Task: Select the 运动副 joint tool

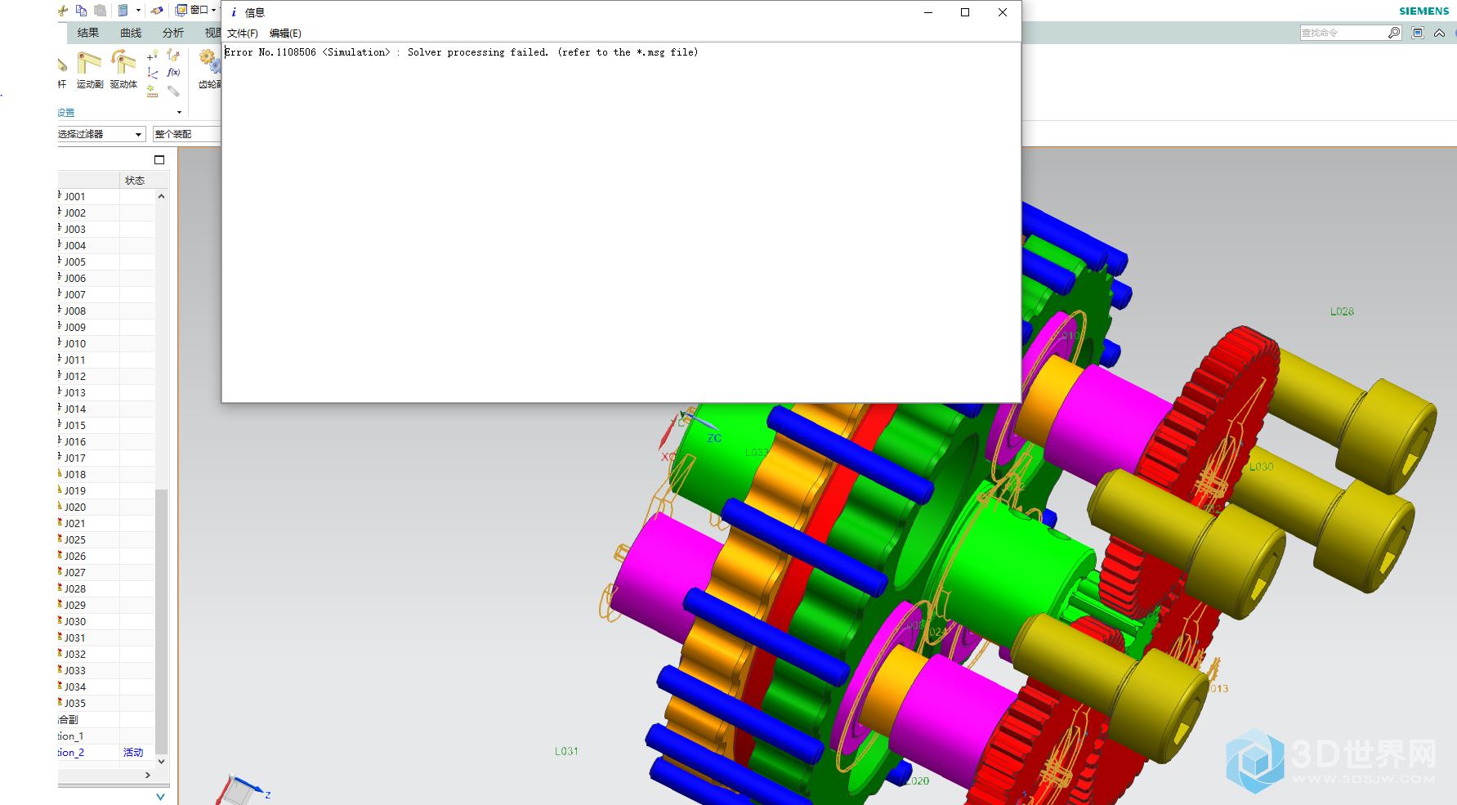Action: (89, 69)
